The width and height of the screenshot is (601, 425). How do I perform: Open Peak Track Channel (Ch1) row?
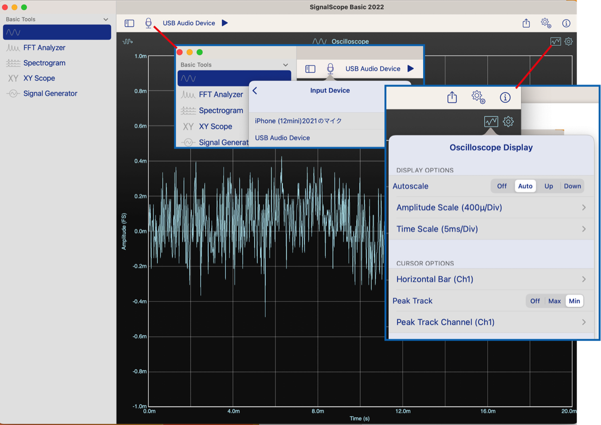click(491, 322)
